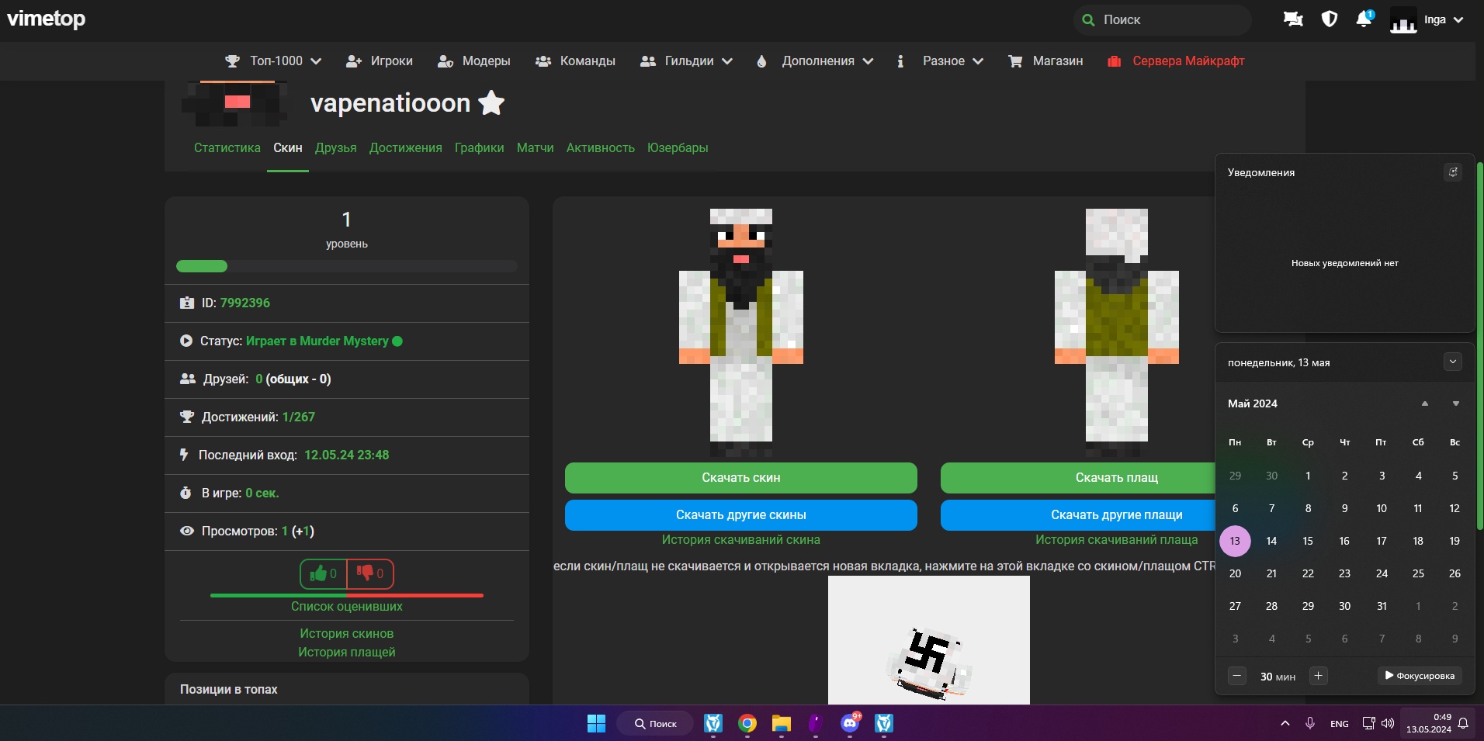Open the История скинов link
The height and width of the screenshot is (741, 1484).
(x=346, y=633)
